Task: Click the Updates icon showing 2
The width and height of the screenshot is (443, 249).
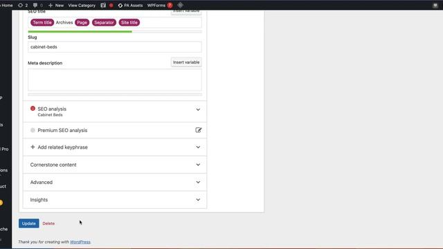Action: click(23, 5)
